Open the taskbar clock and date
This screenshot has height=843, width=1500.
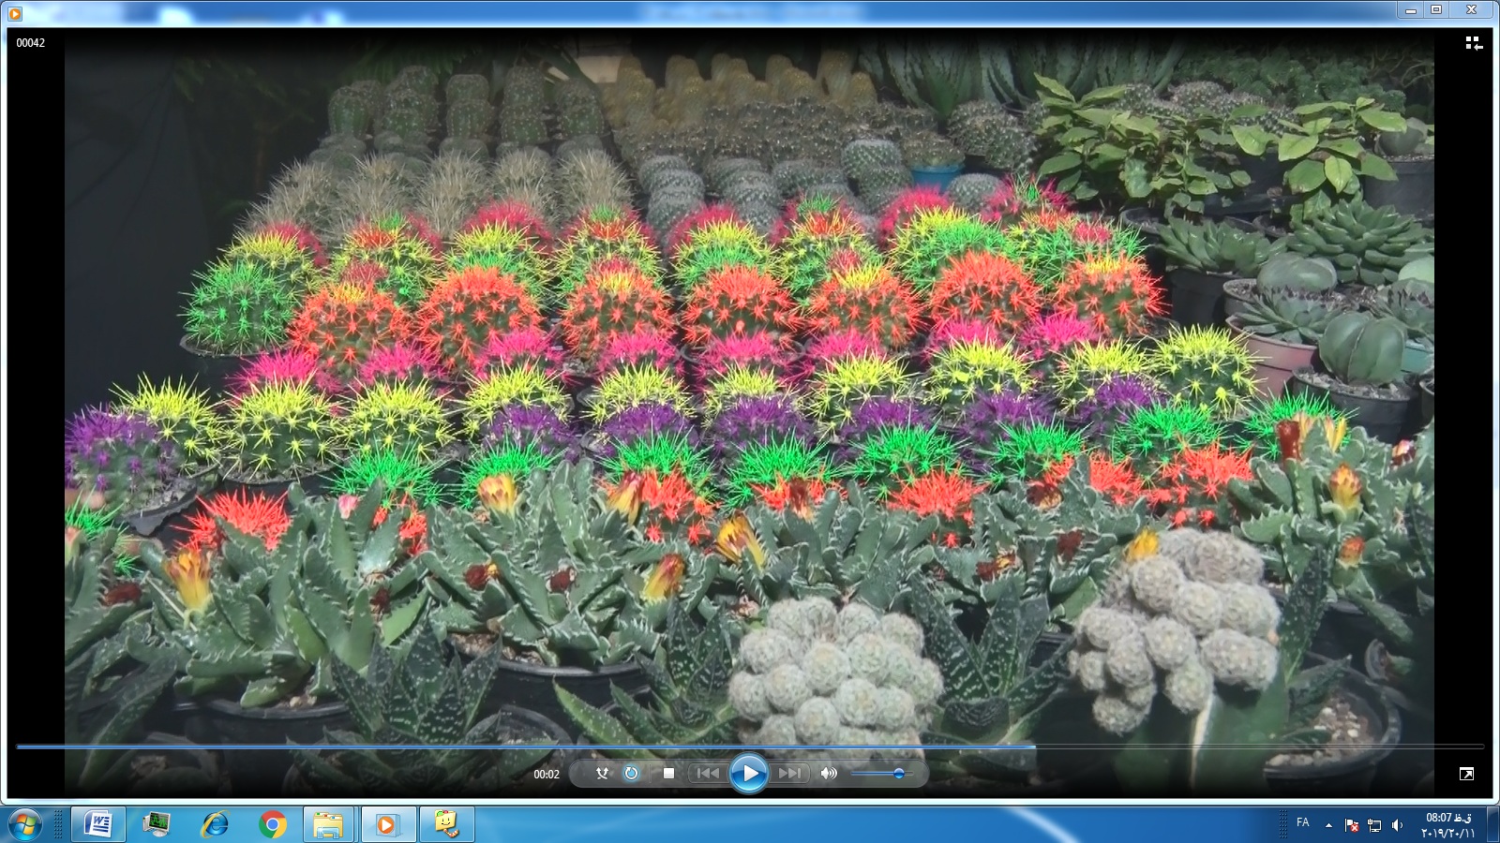[x=1447, y=824]
